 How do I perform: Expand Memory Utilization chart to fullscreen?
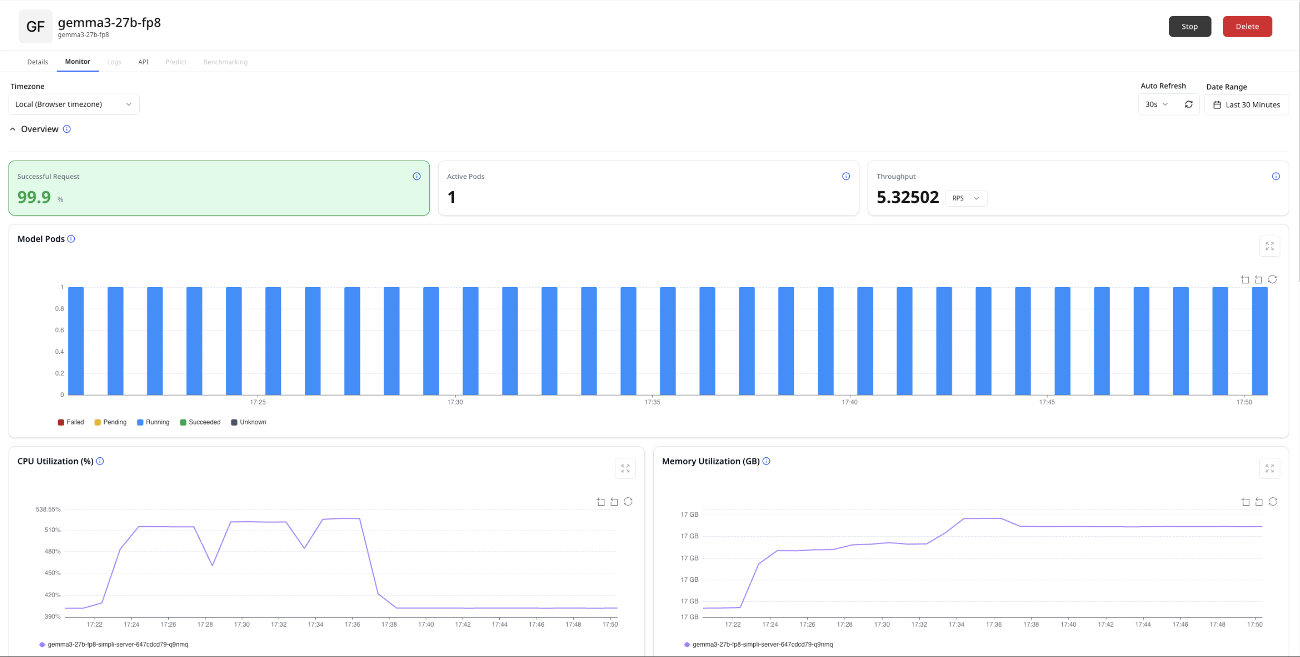(x=1269, y=468)
